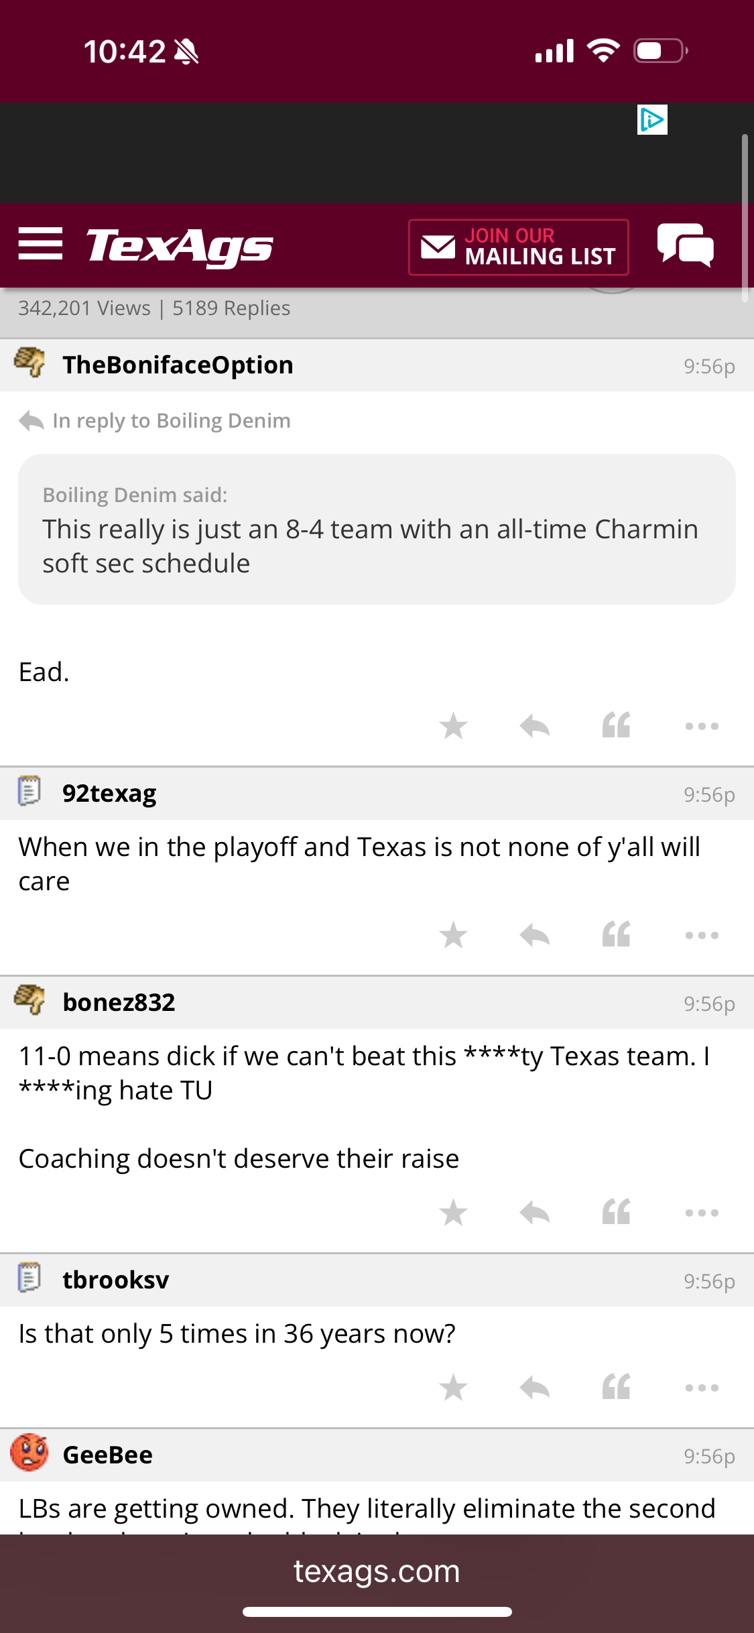Star TheBonifaceOption's "Ead." post
Image resolution: width=754 pixels, height=1633 pixels.
tap(453, 726)
